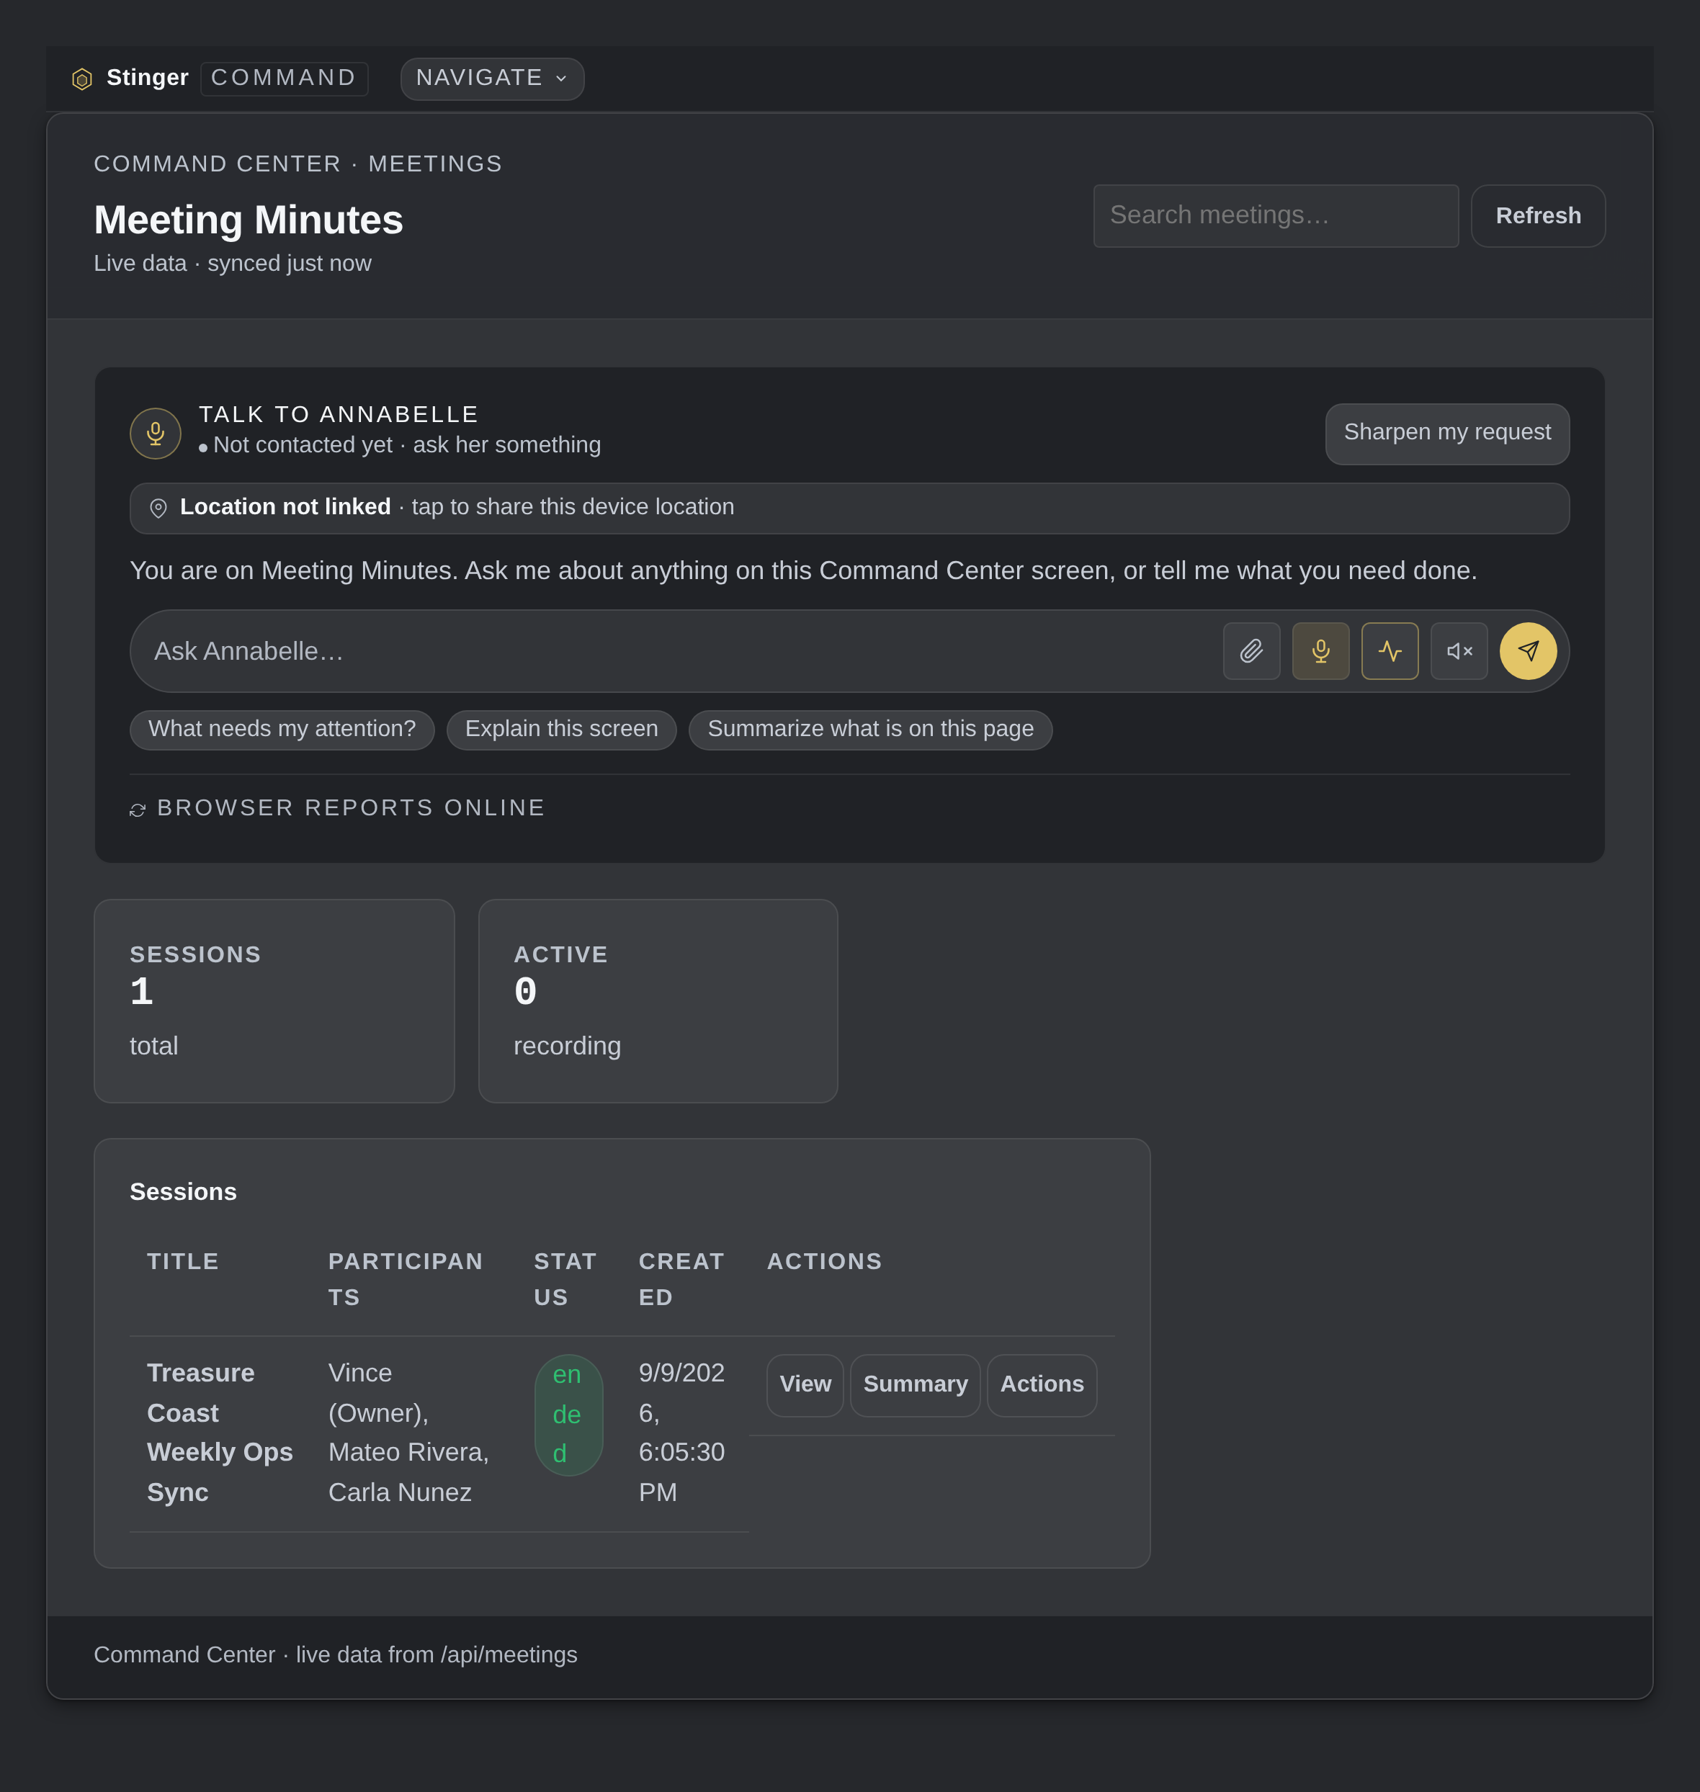The width and height of the screenshot is (1700, 1792).
Task: Click the SESSIONS total stat card
Action: tap(274, 1000)
